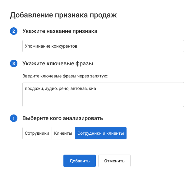Click the horizontal divider above the buttons
194x177 pixels.
click(97, 147)
